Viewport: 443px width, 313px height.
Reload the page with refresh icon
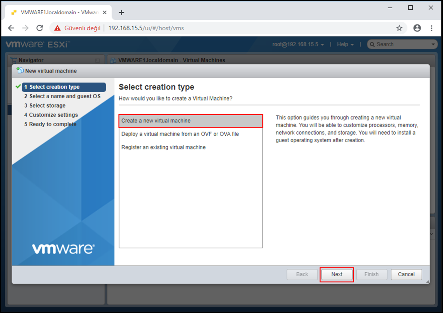pos(40,28)
